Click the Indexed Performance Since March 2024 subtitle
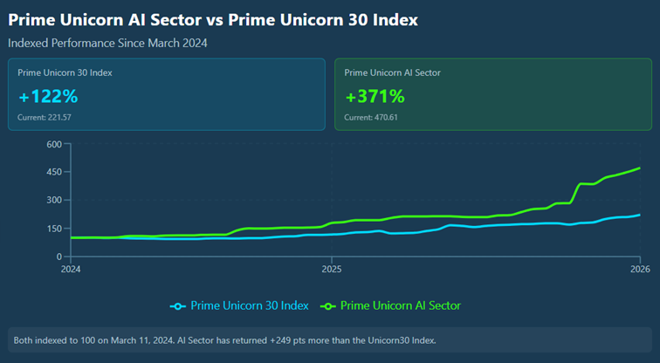The height and width of the screenshot is (363, 660). (x=107, y=42)
